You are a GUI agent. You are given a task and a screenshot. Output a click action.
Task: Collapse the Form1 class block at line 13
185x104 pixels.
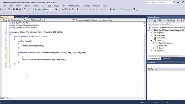tap(9, 37)
